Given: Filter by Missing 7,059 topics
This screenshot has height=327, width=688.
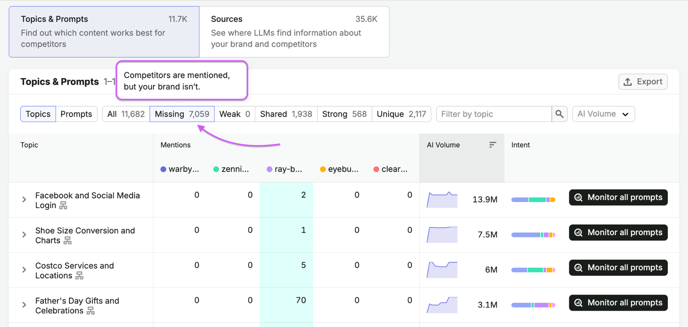Looking at the screenshot, I should pyautogui.click(x=182, y=114).
